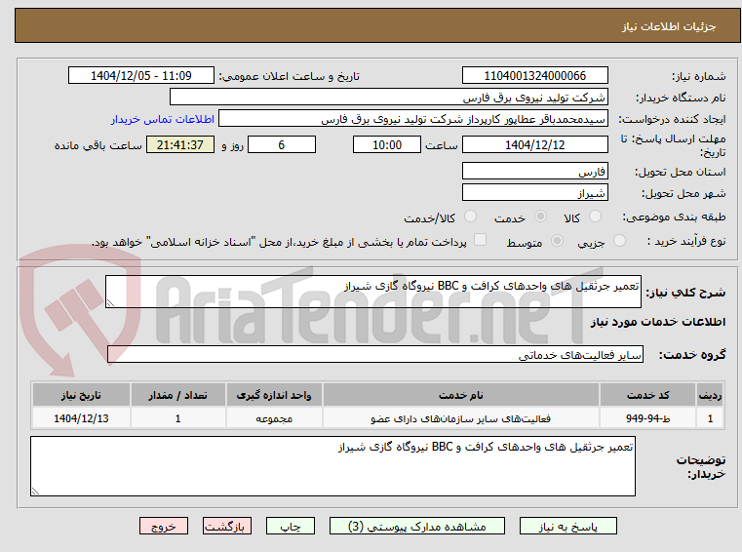Click the resize handle of توضیحات خریدار box
The width and height of the screenshot is (742, 552).
(x=35, y=492)
